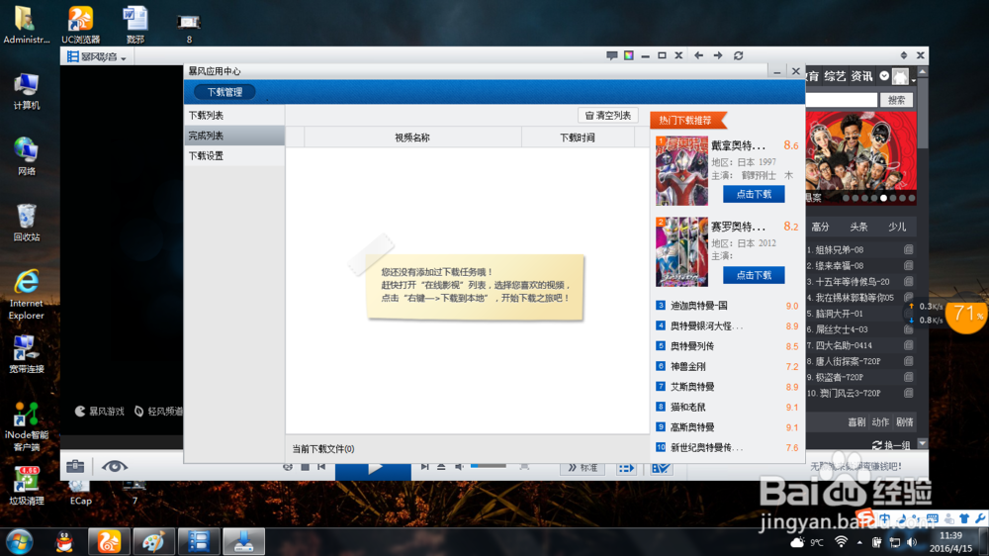Select the 少儿 tab

pyautogui.click(x=897, y=227)
